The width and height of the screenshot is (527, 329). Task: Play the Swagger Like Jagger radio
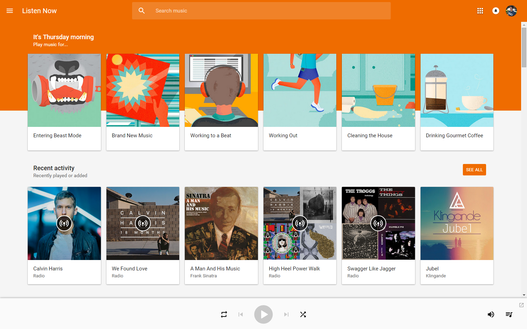tap(378, 223)
